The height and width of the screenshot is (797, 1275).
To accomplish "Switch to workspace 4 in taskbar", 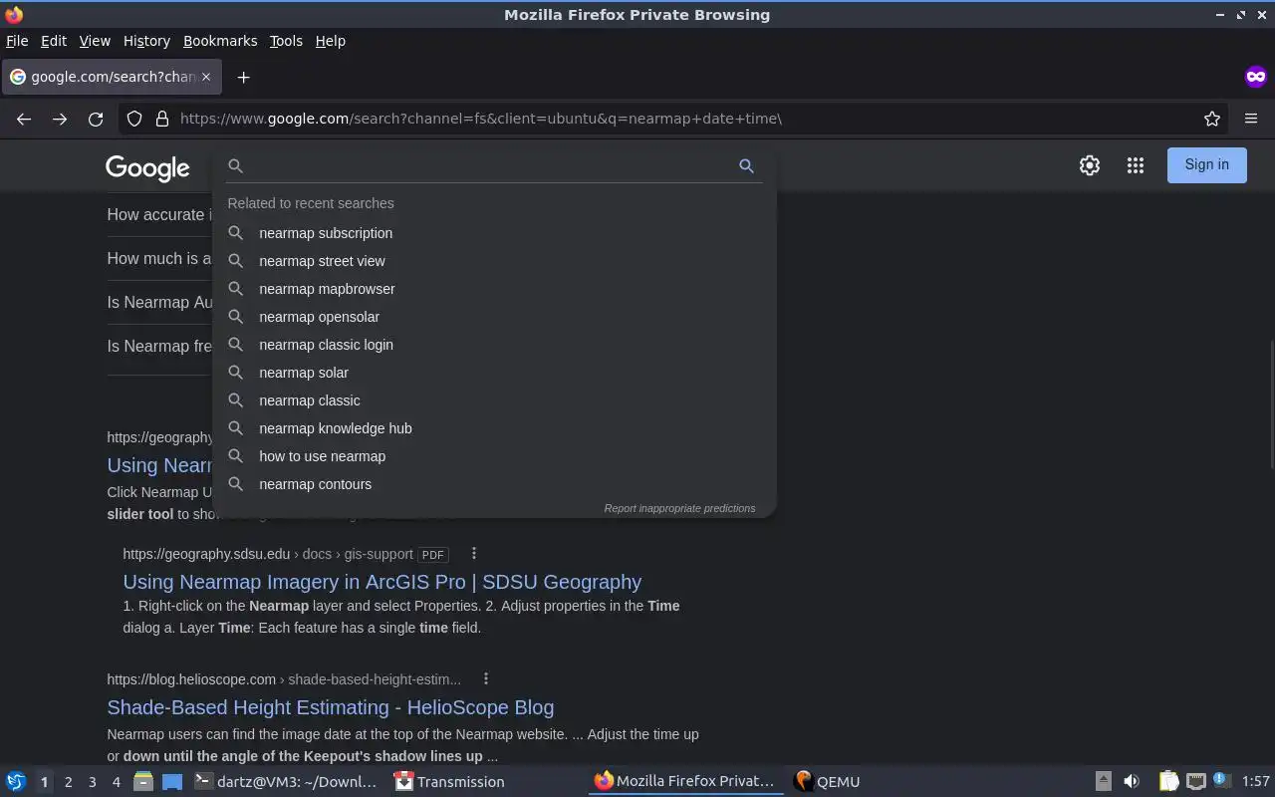I will [x=116, y=782].
